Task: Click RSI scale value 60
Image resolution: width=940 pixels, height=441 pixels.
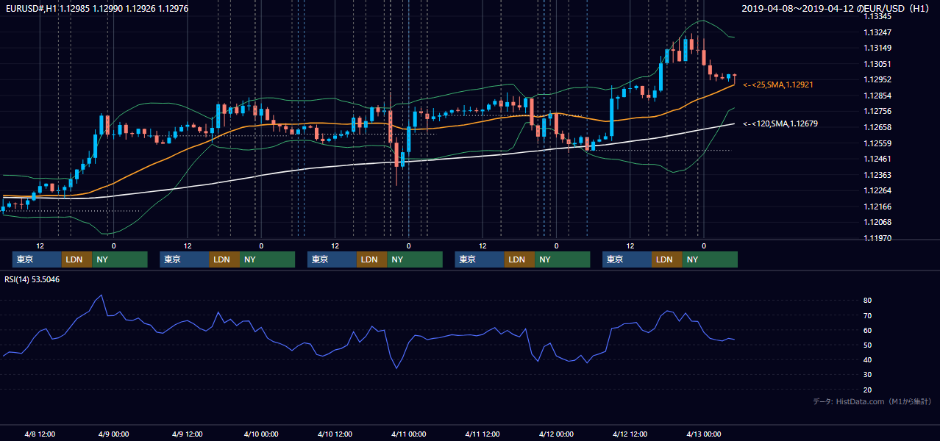Action: (x=868, y=330)
